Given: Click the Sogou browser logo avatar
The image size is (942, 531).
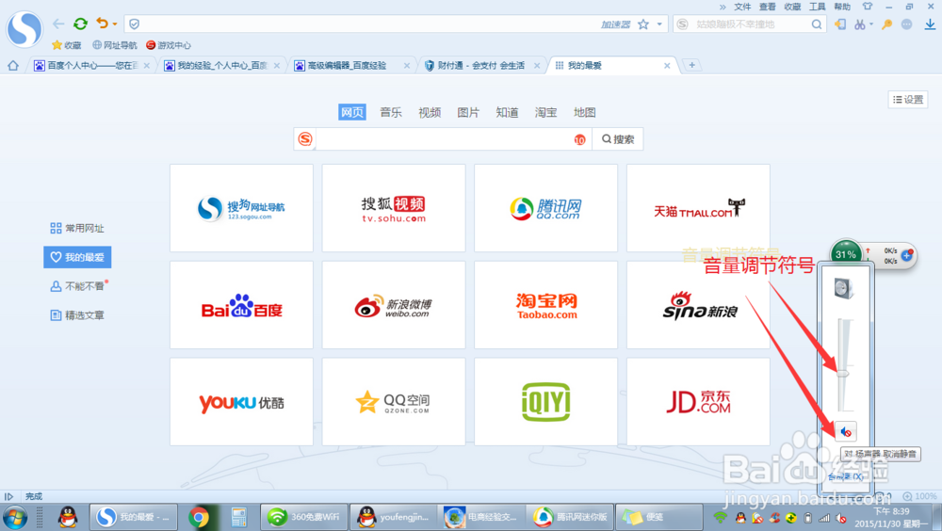Looking at the screenshot, I should point(24,28).
